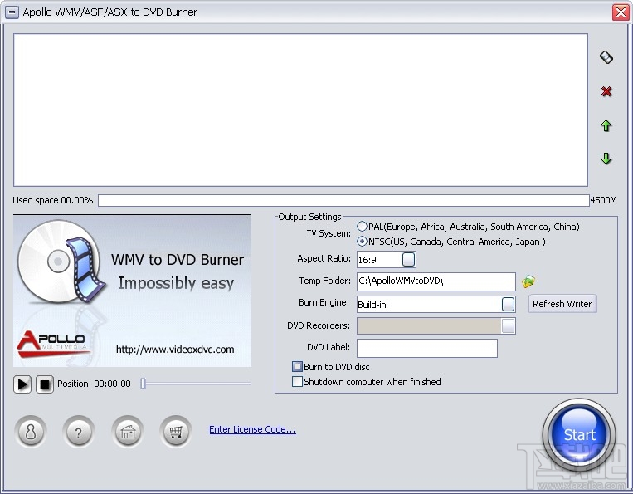Click the used space progress bar
Viewport: 633px width, 494px height.
[343, 200]
